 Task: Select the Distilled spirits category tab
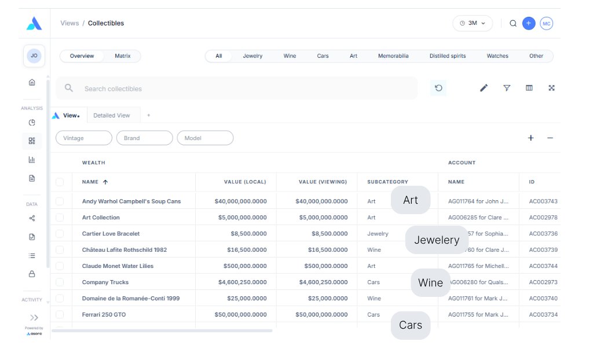tap(447, 56)
